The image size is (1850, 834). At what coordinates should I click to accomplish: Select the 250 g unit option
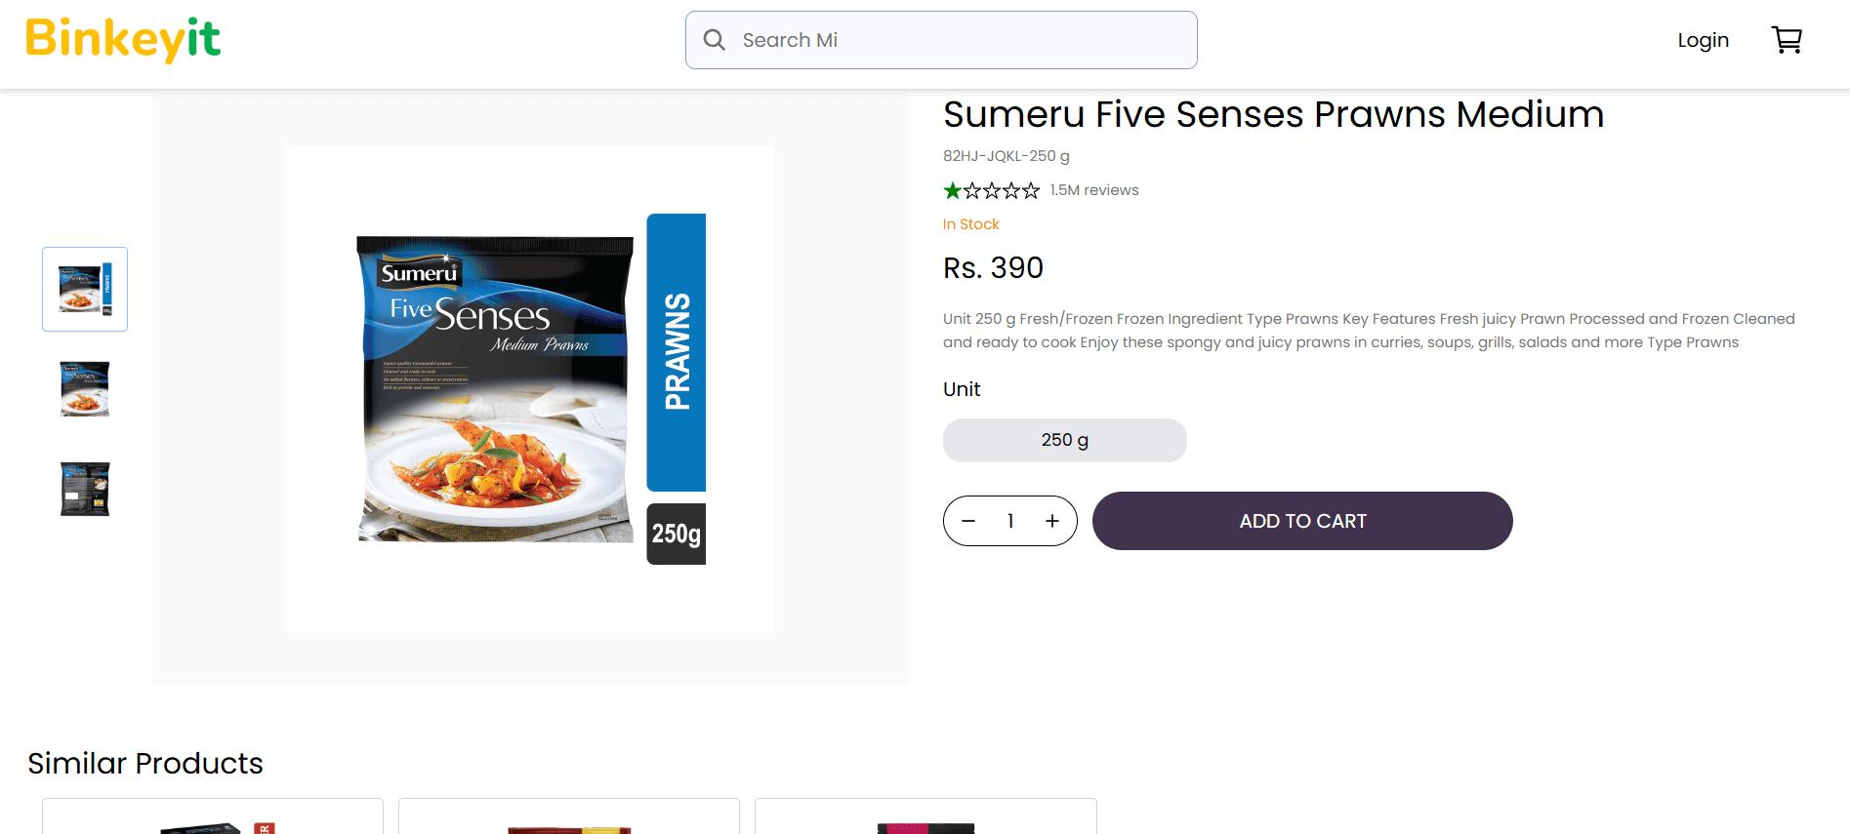pyautogui.click(x=1064, y=440)
